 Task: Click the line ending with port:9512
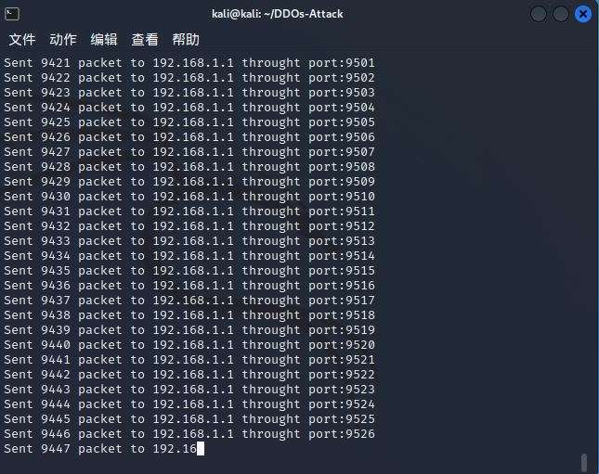[189, 226]
